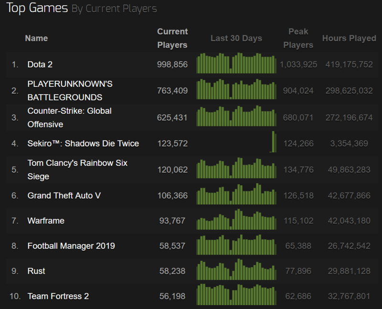The width and height of the screenshot is (382, 309).
Task: Click the Name column header
Action: tap(37, 38)
